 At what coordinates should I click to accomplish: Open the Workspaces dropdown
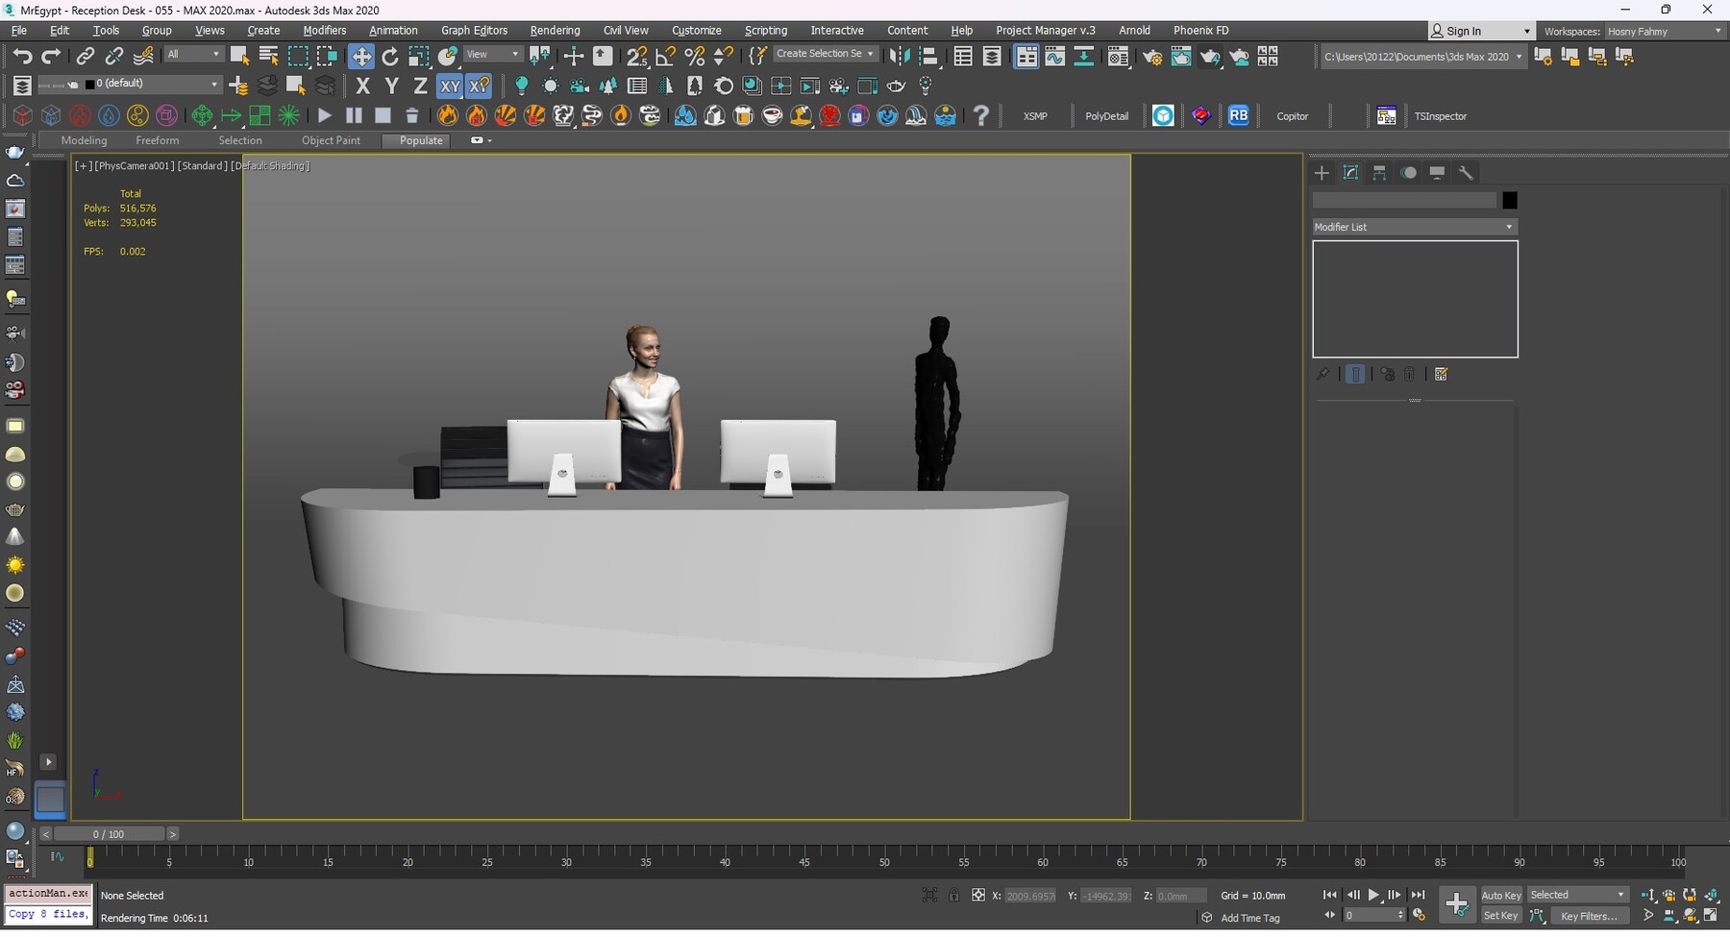[1662, 31]
